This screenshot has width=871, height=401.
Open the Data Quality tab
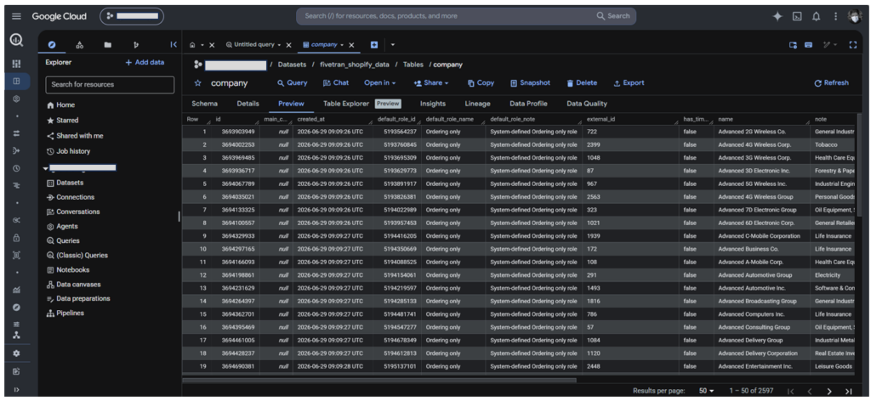pyautogui.click(x=587, y=103)
